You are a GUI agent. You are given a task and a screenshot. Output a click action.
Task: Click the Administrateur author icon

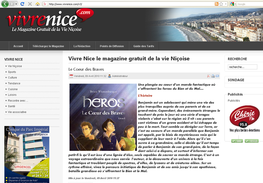coord(109,76)
